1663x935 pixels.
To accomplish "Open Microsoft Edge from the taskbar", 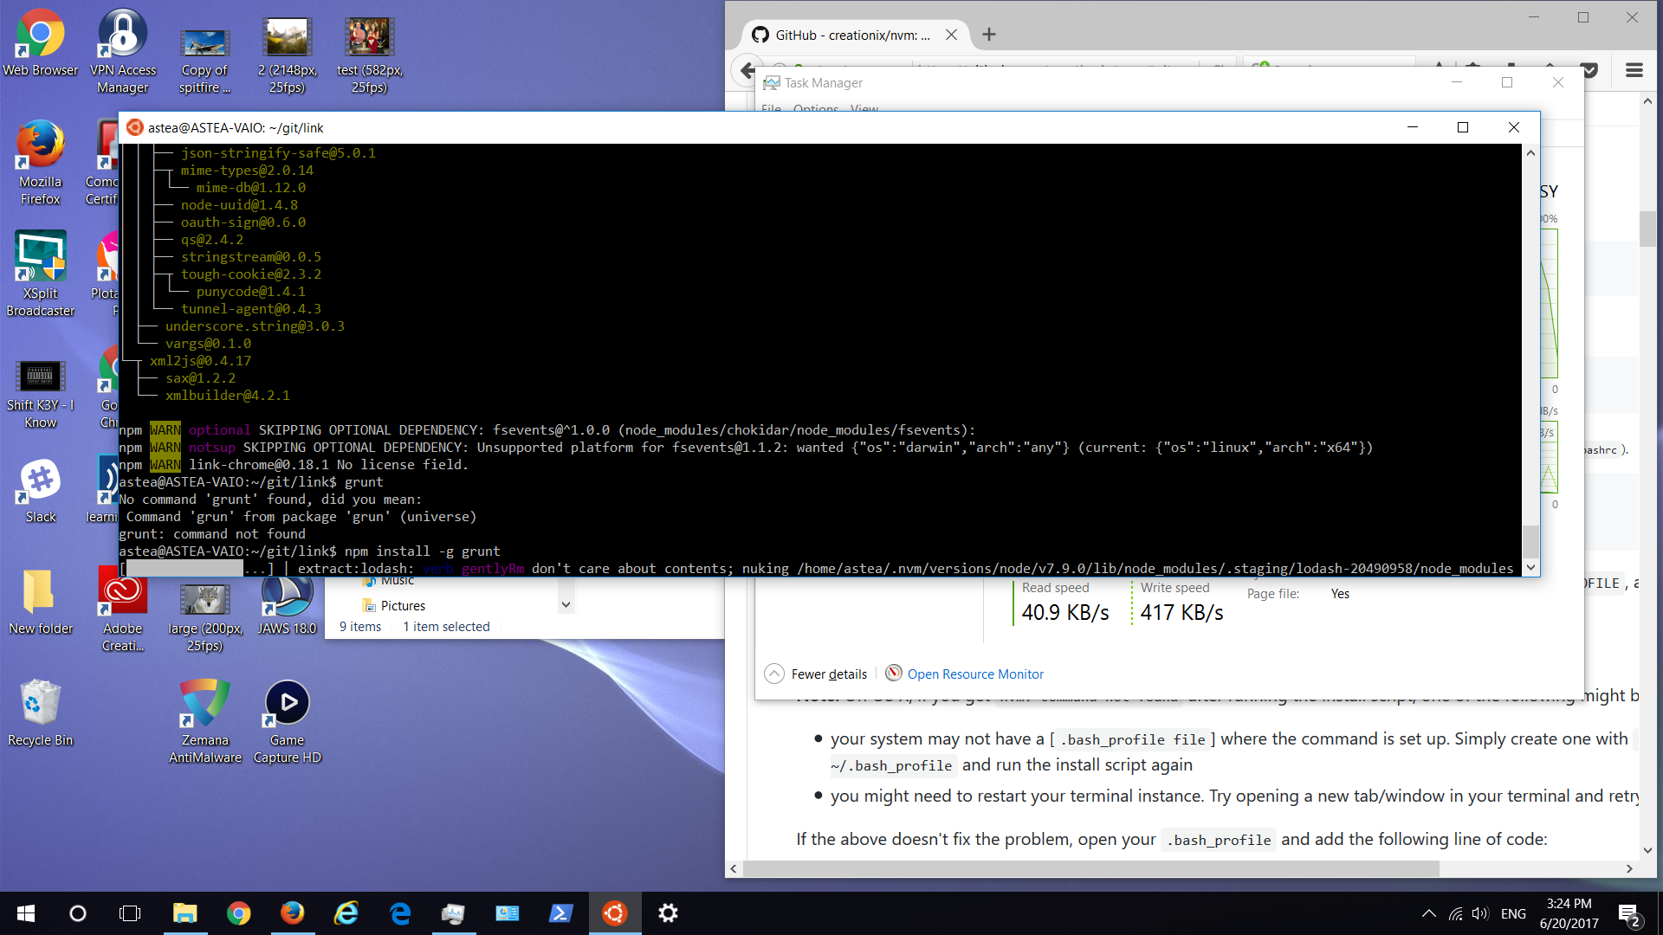I will (400, 913).
